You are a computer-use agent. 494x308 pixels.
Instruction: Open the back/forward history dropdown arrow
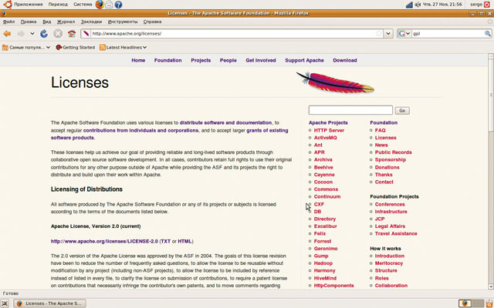click(x=32, y=34)
